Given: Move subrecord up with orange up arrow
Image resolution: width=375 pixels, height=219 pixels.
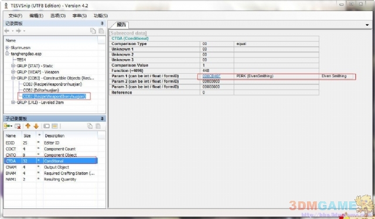Looking at the screenshot, I should coord(28,126).
